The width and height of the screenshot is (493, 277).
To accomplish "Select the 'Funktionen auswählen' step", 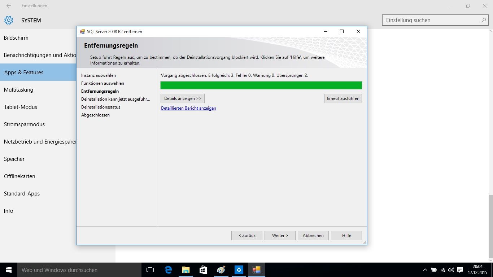I will 102,83.
